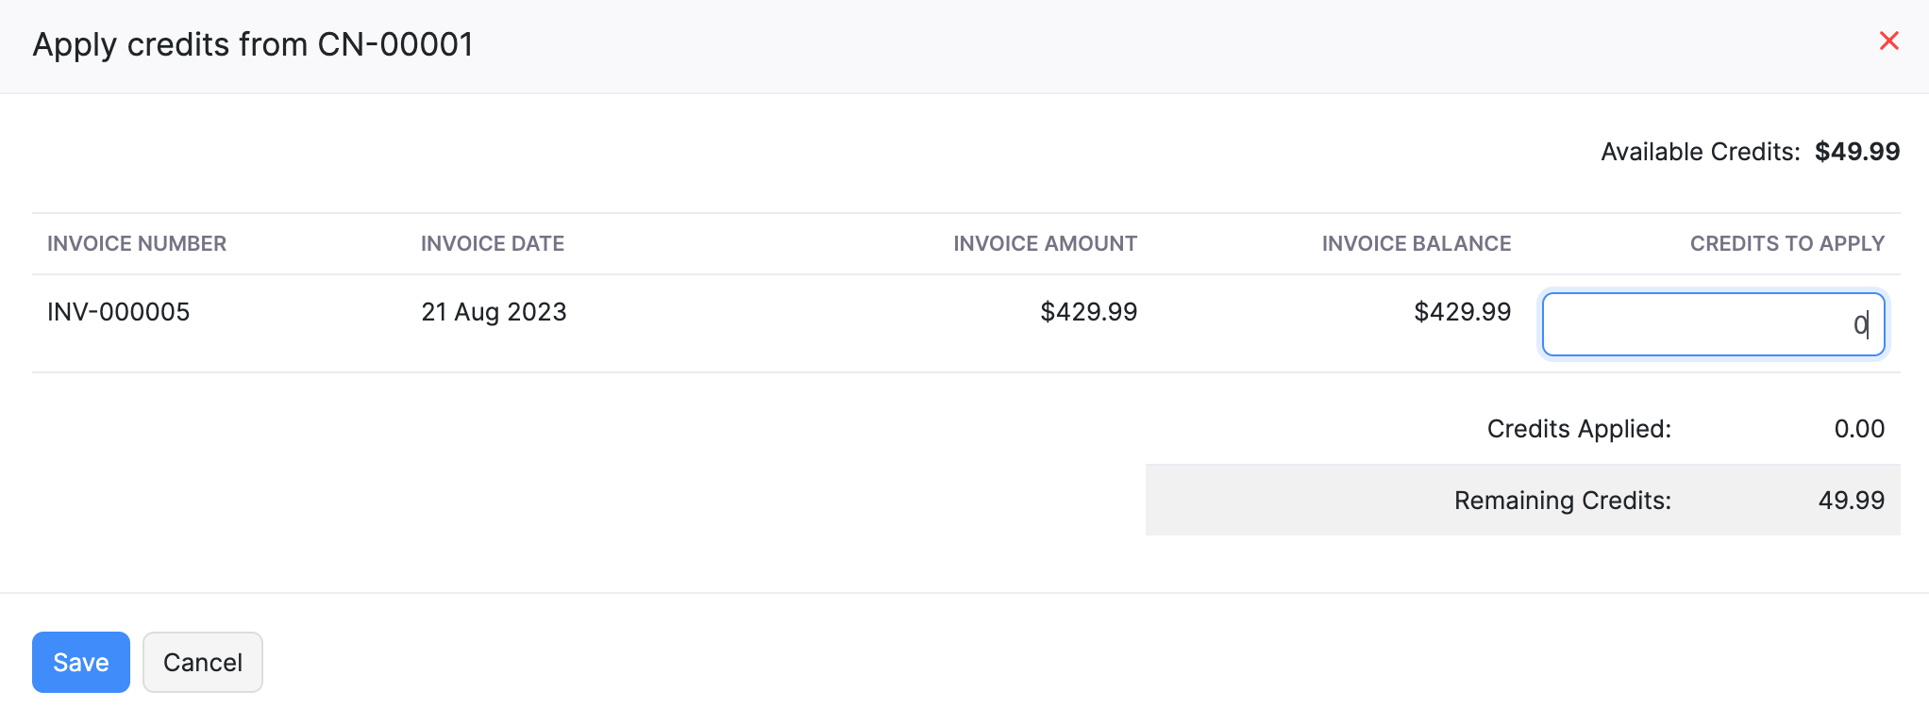Click the INVOICE AMOUNT column header
This screenshot has height=724, width=1929.
pos(1045,243)
